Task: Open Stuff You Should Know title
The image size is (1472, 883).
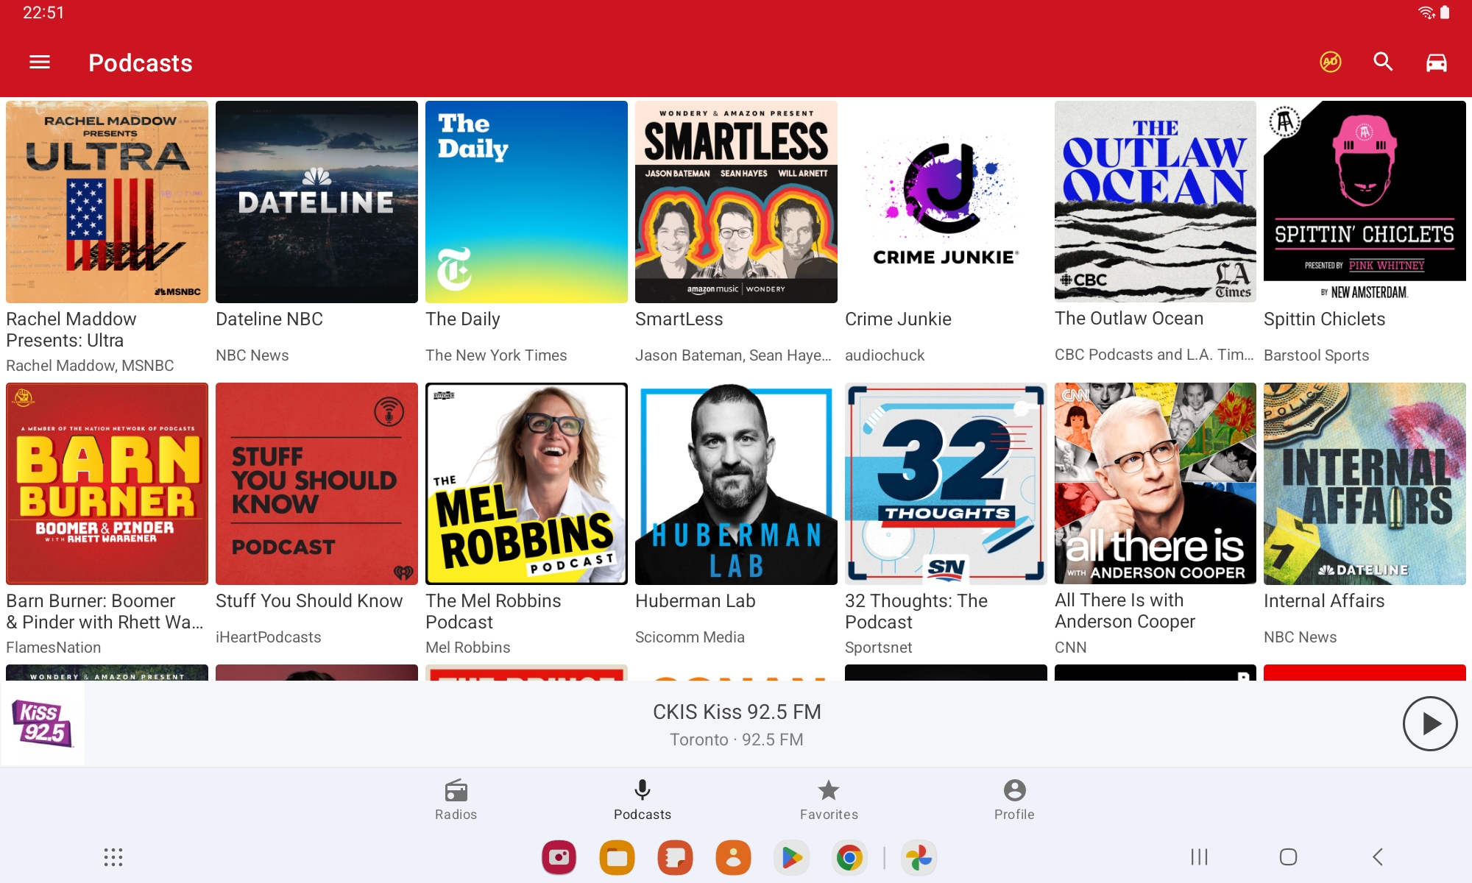Action: point(309,601)
